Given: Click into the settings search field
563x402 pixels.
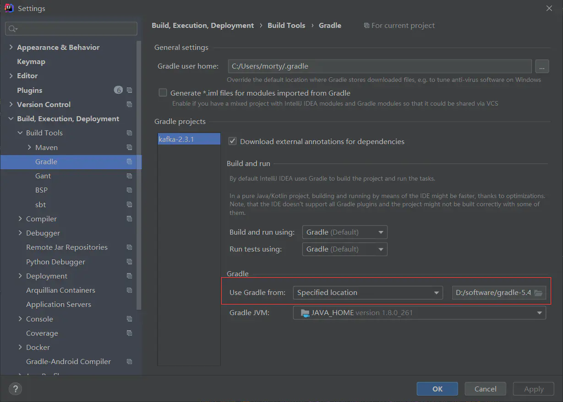Looking at the screenshot, I should [x=71, y=29].
